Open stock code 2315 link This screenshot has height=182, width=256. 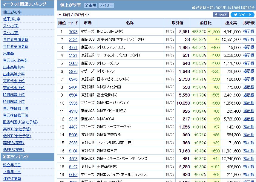tap(73, 119)
